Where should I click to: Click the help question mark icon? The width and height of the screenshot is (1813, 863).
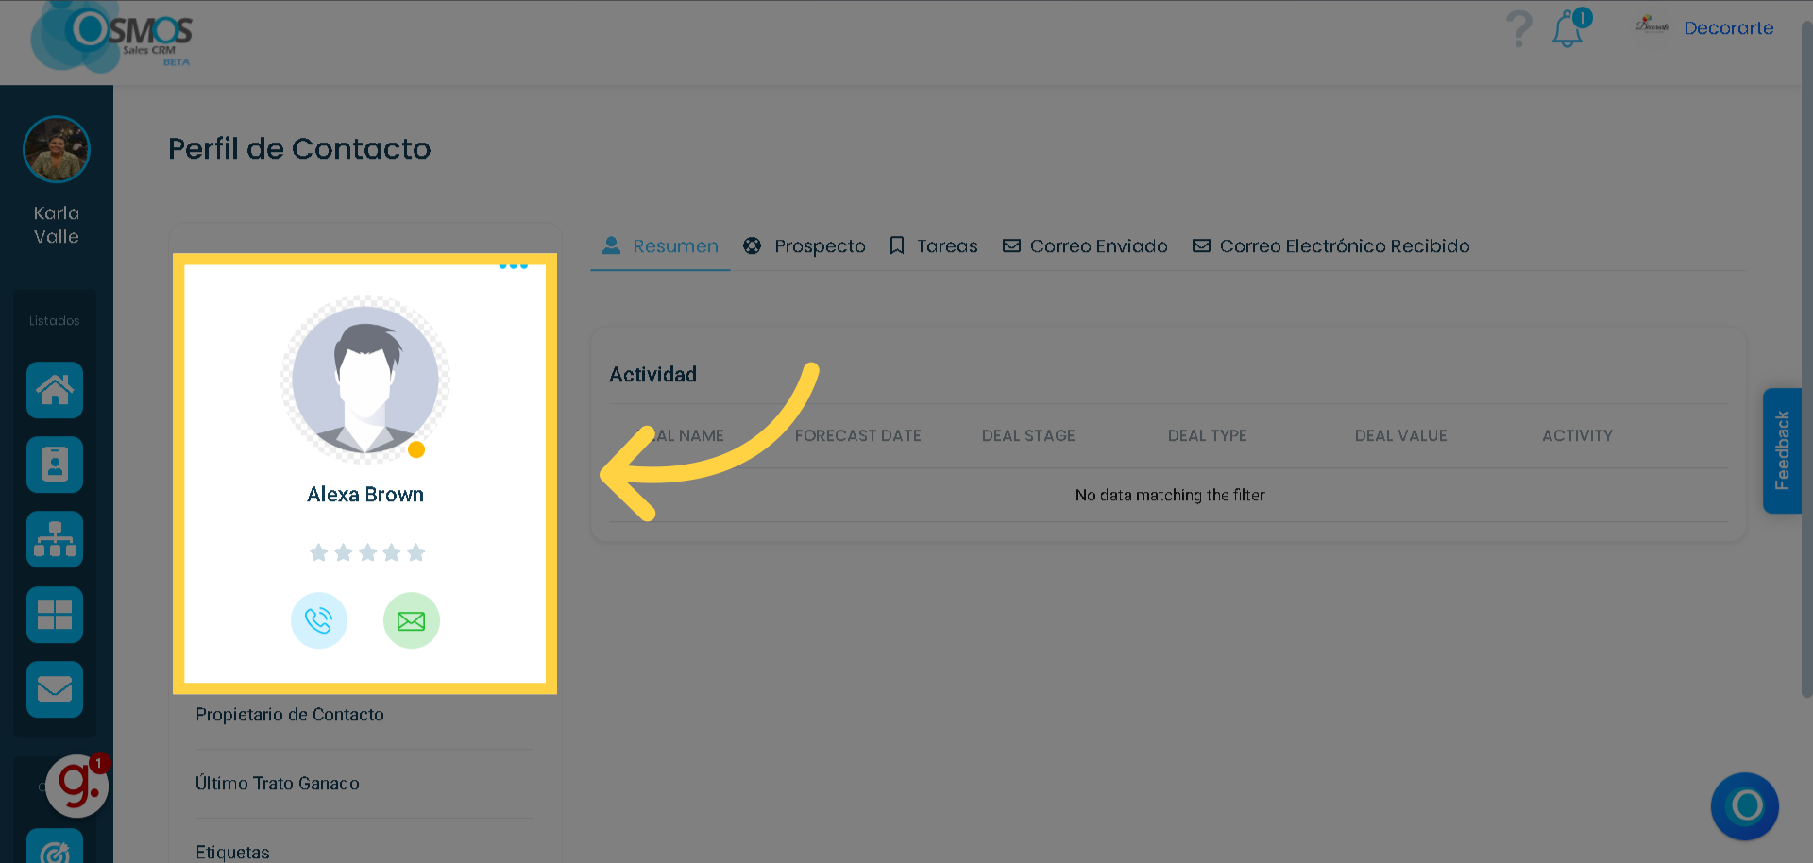[x=1519, y=29]
